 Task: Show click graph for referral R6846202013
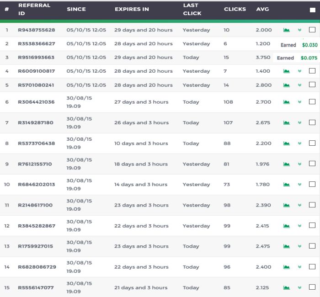(286, 185)
